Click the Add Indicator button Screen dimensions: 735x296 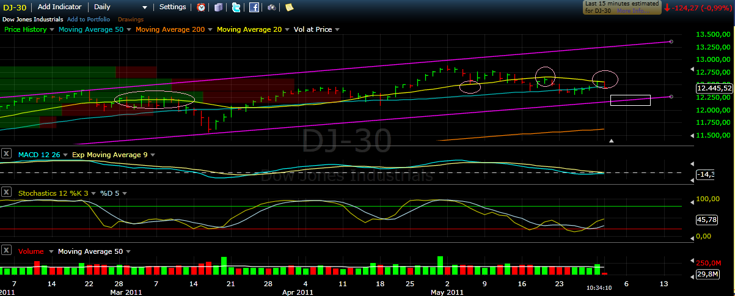(60, 7)
